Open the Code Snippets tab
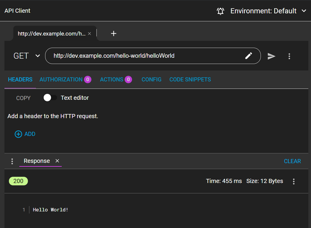Image resolution: width=311 pixels, height=228 pixels. click(x=190, y=79)
